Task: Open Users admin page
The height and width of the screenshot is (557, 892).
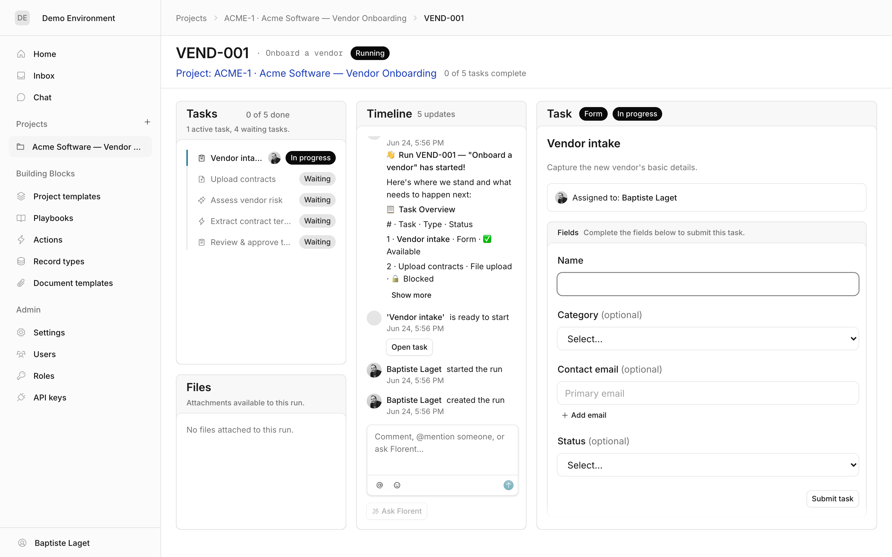Action: pos(80,354)
